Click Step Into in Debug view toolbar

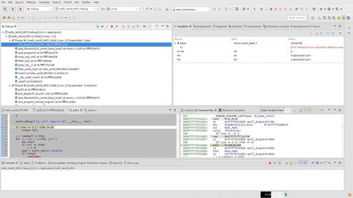[124, 26]
